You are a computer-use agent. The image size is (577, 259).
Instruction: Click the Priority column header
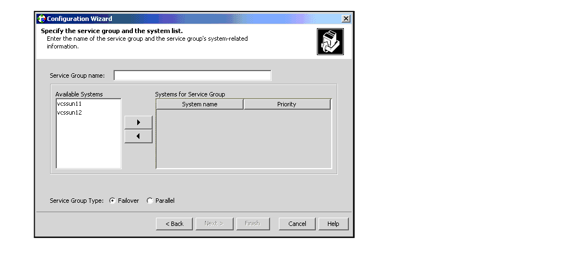click(x=287, y=104)
